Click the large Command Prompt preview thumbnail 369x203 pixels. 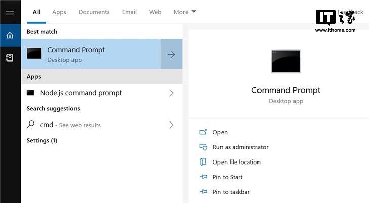[286, 61]
